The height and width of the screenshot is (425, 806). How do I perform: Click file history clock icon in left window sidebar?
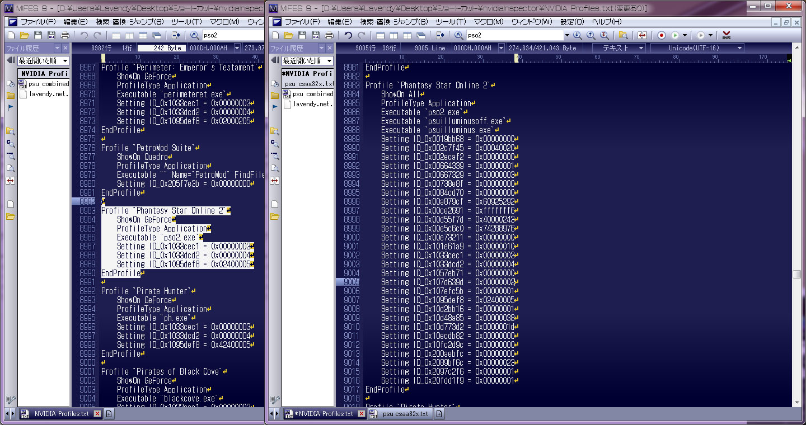coord(10,83)
